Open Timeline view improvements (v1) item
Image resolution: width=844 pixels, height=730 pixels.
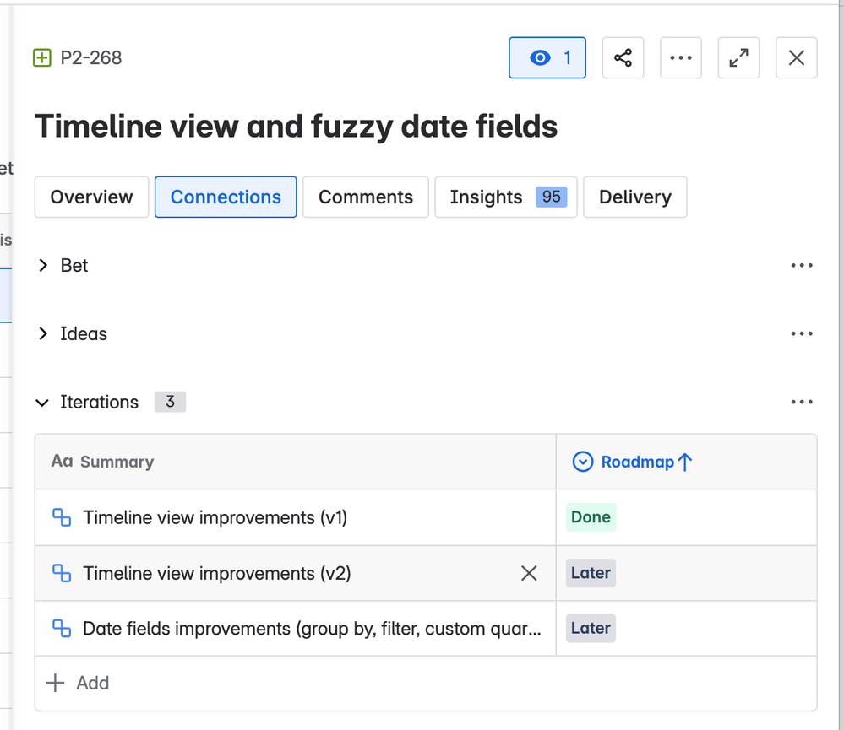coord(215,518)
